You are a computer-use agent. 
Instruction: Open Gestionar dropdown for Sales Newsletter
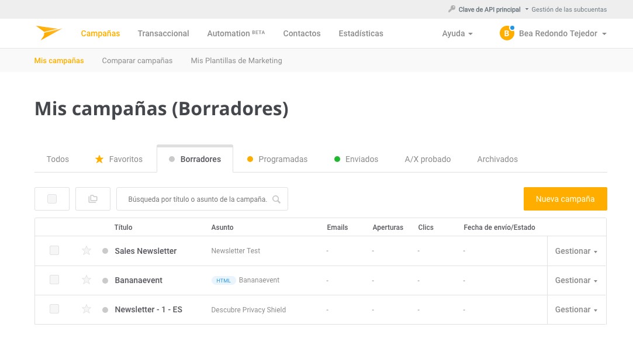click(x=576, y=251)
